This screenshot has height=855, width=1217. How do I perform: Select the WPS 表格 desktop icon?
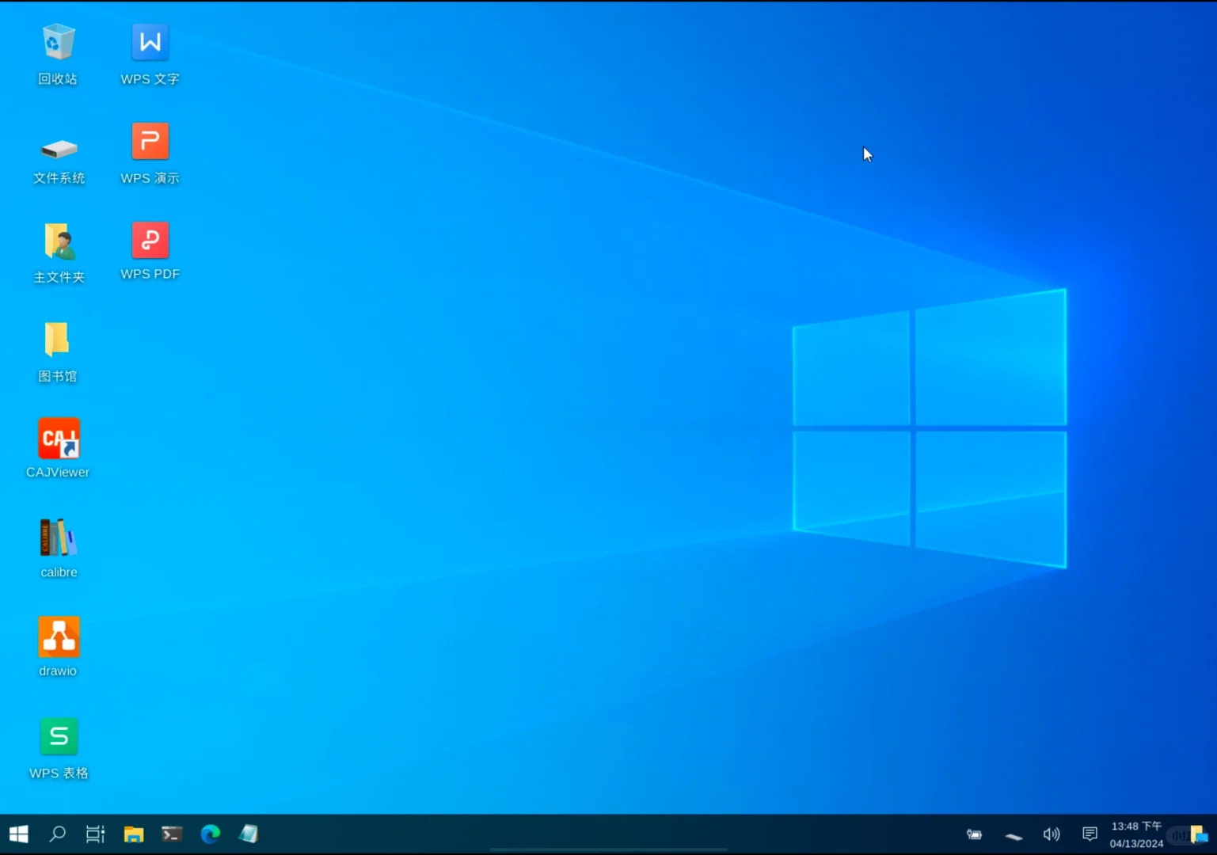[x=59, y=748]
